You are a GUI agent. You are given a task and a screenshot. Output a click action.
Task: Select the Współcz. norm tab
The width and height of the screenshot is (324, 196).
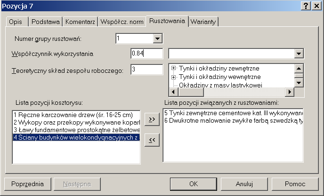(x=122, y=22)
